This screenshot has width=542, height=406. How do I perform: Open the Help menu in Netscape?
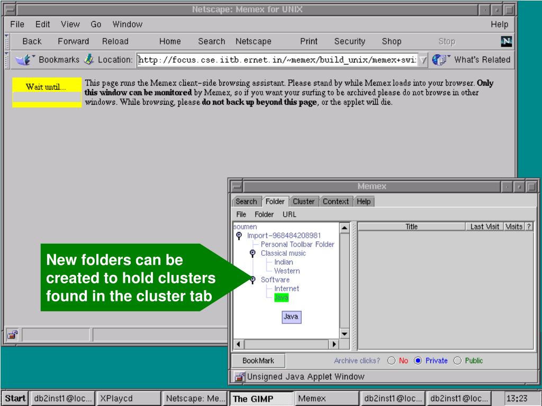point(500,24)
